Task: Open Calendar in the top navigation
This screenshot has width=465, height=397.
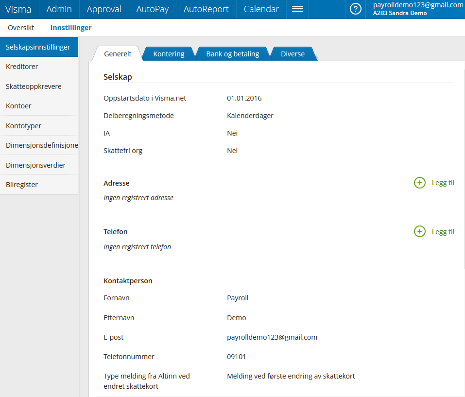Action: [x=261, y=9]
